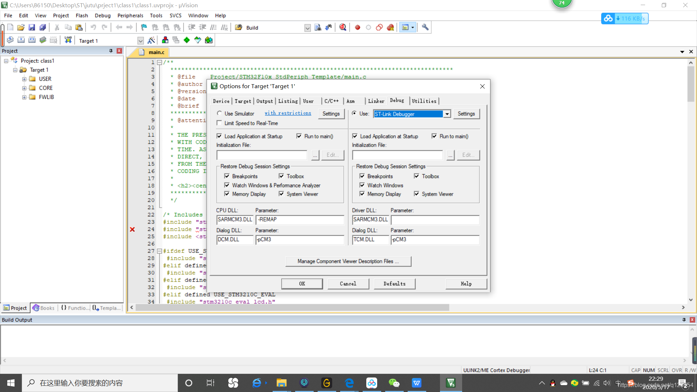
Task: Click the 'with restrictions' link
Action: (288, 113)
